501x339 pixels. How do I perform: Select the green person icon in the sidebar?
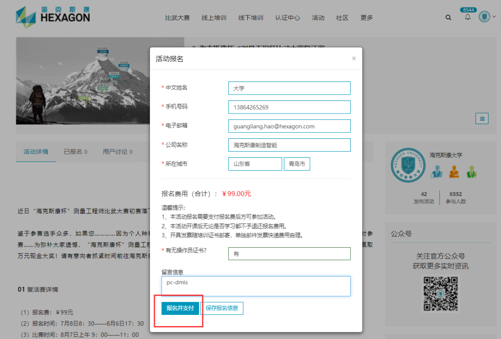pyautogui.click(x=472, y=171)
